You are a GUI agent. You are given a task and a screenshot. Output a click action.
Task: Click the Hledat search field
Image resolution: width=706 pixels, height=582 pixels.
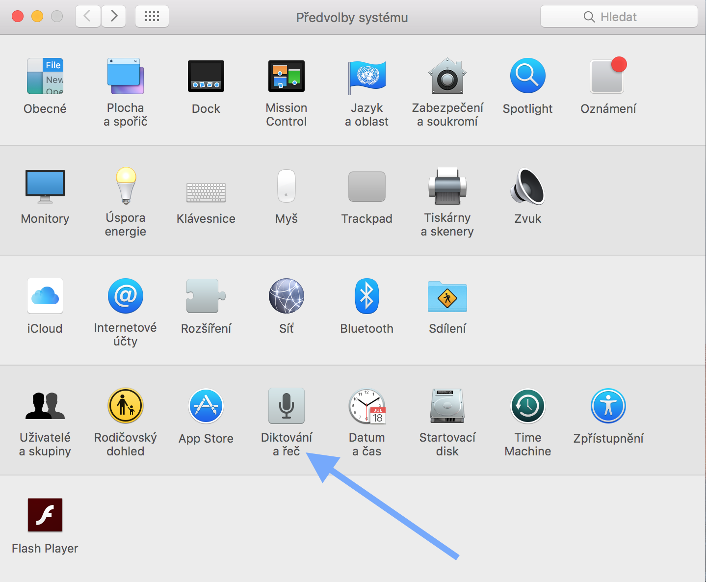pos(619,17)
